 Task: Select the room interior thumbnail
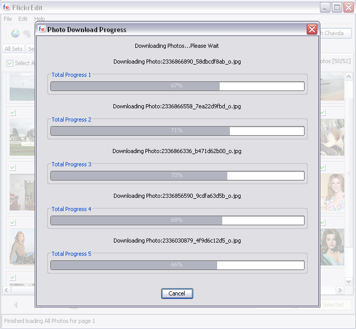pos(22,192)
